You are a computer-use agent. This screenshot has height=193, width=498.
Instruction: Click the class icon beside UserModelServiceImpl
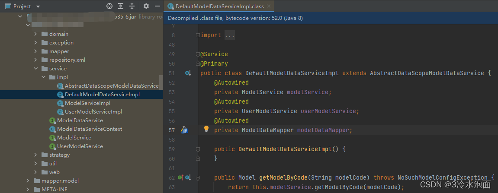[x=60, y=111]
